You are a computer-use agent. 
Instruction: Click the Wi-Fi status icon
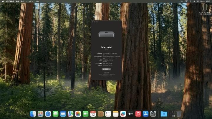click(182, 1)
